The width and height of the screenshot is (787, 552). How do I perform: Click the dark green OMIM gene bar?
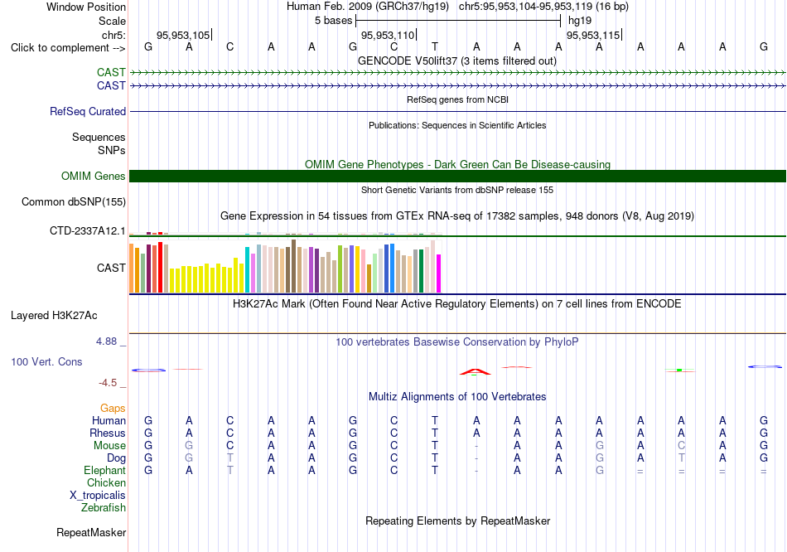[x=457, y=177]
